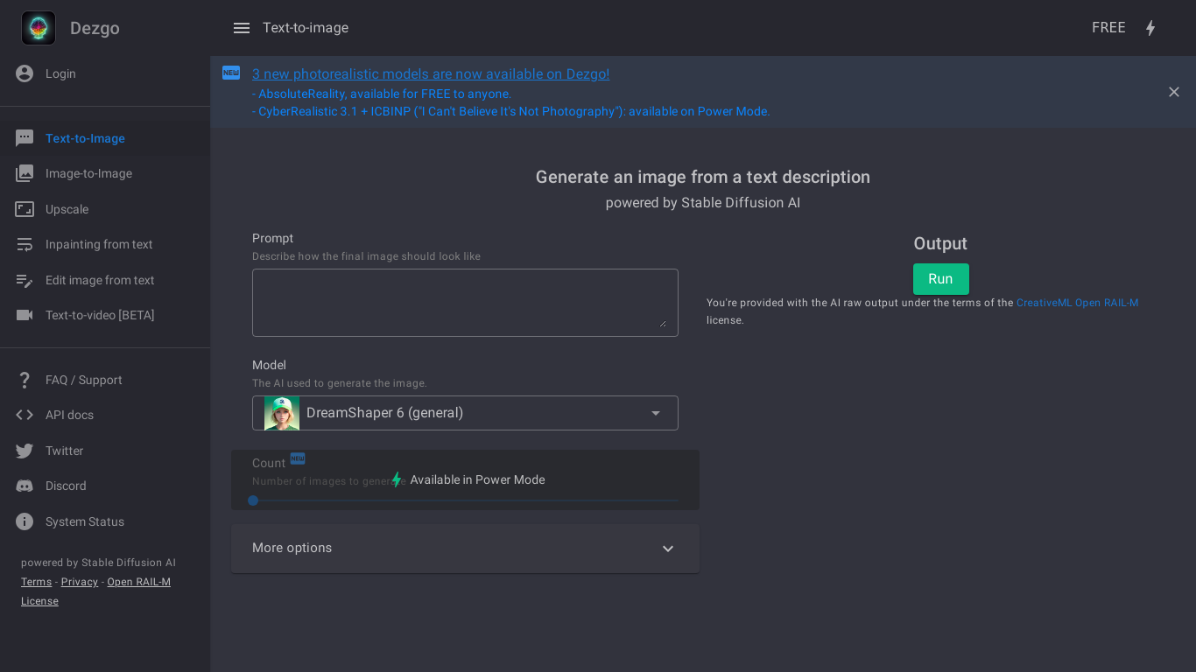Open the CreativeML Open RAIL-M link
The height and width of the screenshot is (672, 1196).
tap(1077, 303)
